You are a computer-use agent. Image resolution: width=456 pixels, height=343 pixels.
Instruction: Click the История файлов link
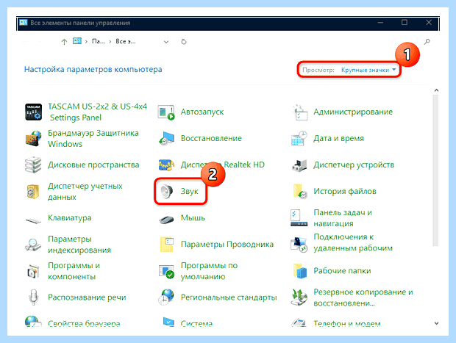[x=345, y=192]
